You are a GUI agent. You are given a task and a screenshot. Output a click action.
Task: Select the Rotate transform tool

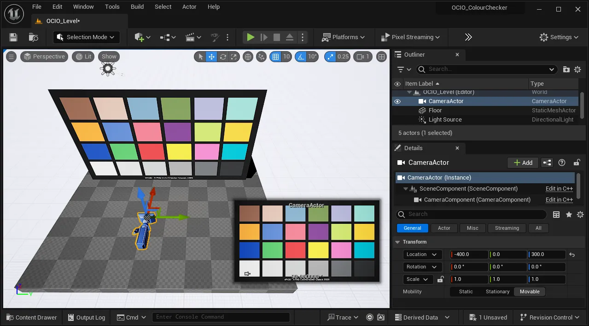[x=223, y=57]
